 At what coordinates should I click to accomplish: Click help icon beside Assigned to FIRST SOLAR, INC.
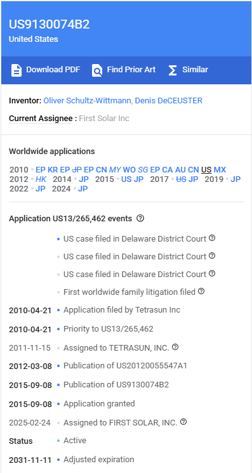(183, 422)
